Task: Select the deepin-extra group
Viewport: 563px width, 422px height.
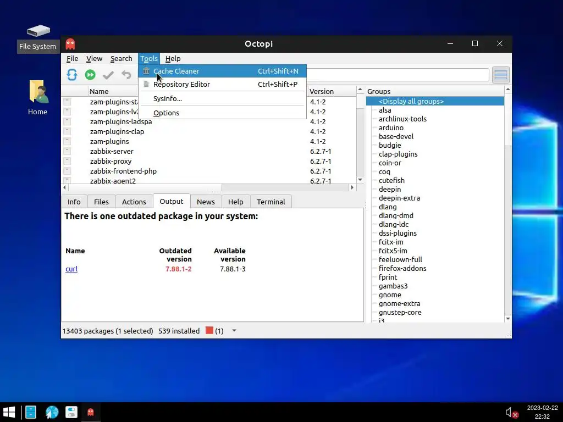Action: 399,198
